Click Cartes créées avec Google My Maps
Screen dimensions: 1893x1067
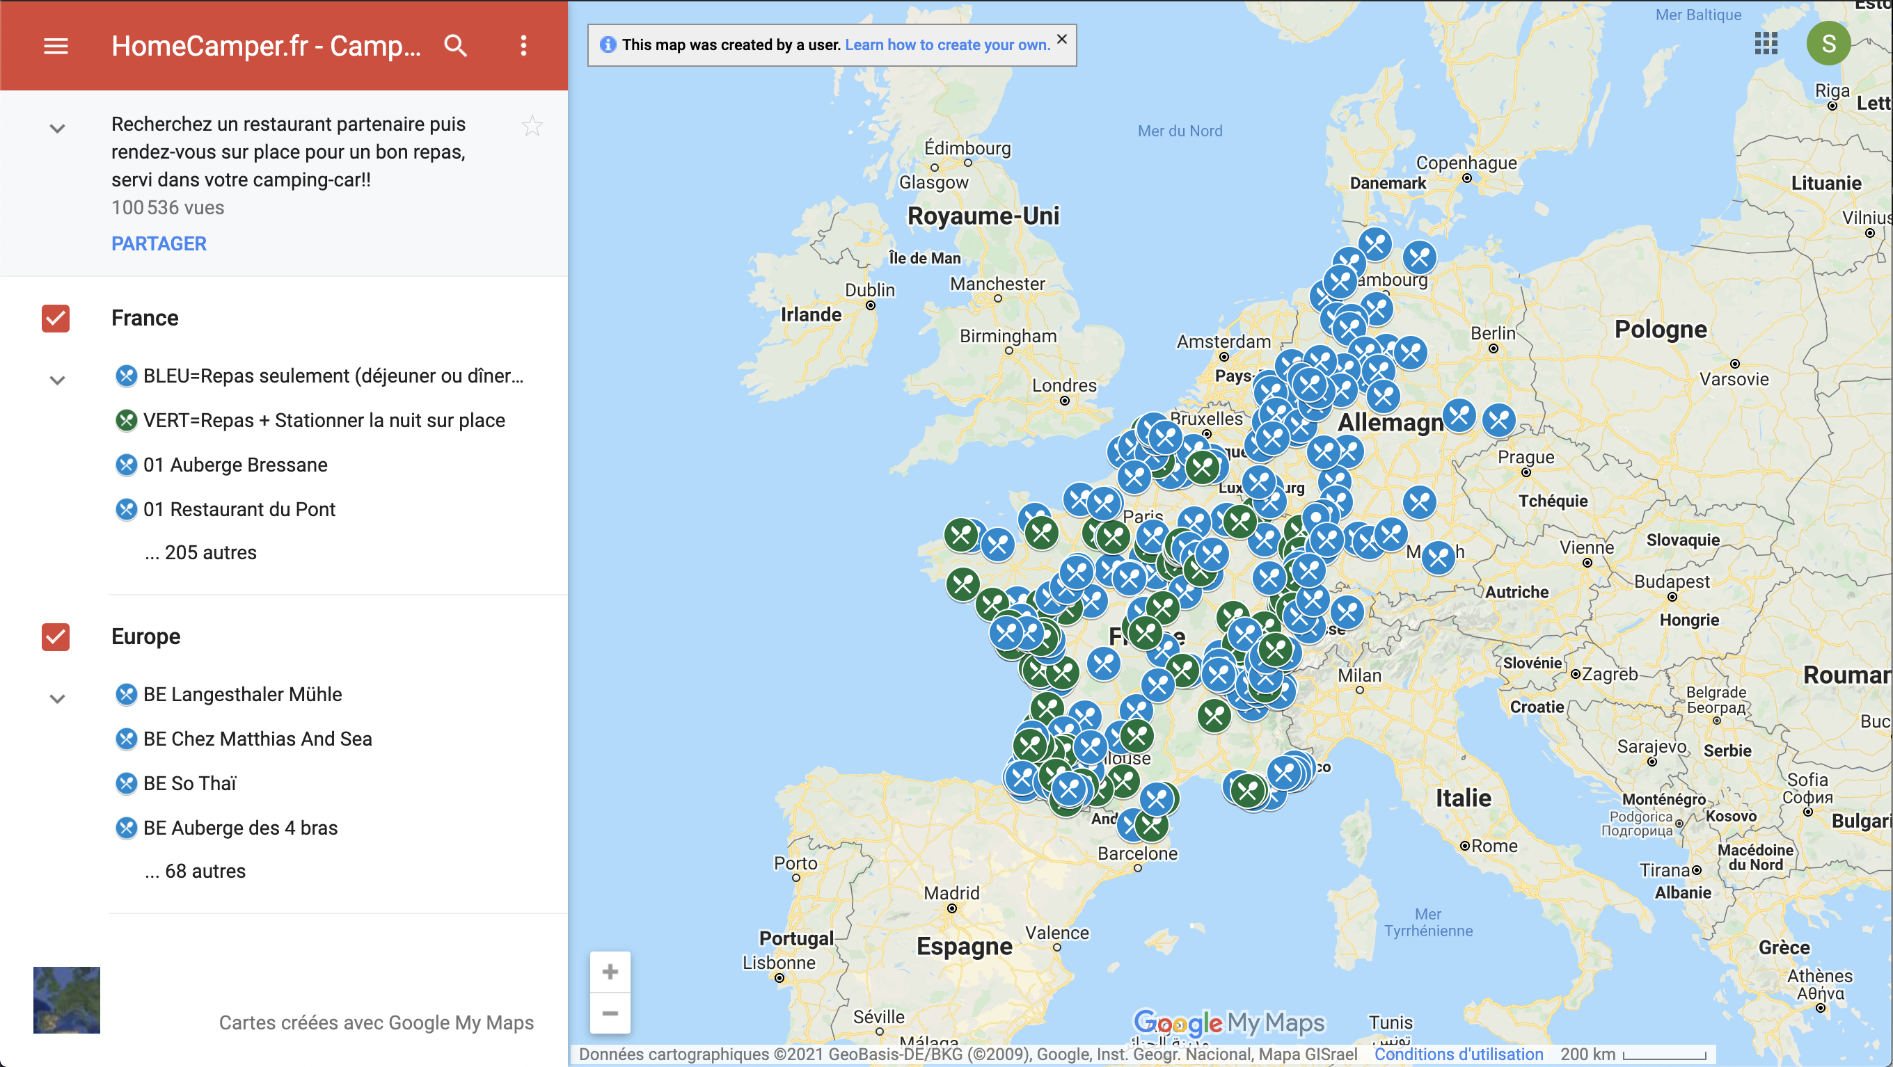pyautogui.click(x=377, y=1022)
